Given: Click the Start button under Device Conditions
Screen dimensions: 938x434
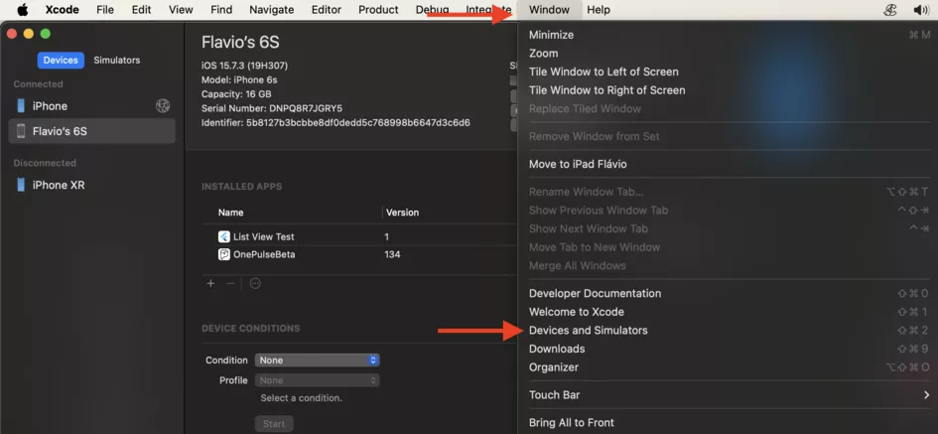Looking at the screenshot, I should [x=274, y=424].
